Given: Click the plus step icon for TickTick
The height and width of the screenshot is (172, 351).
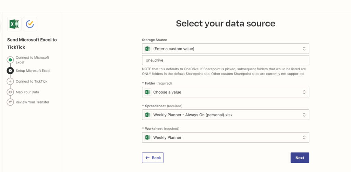Looking at the screenshot, I should click(x=10, y=82).
